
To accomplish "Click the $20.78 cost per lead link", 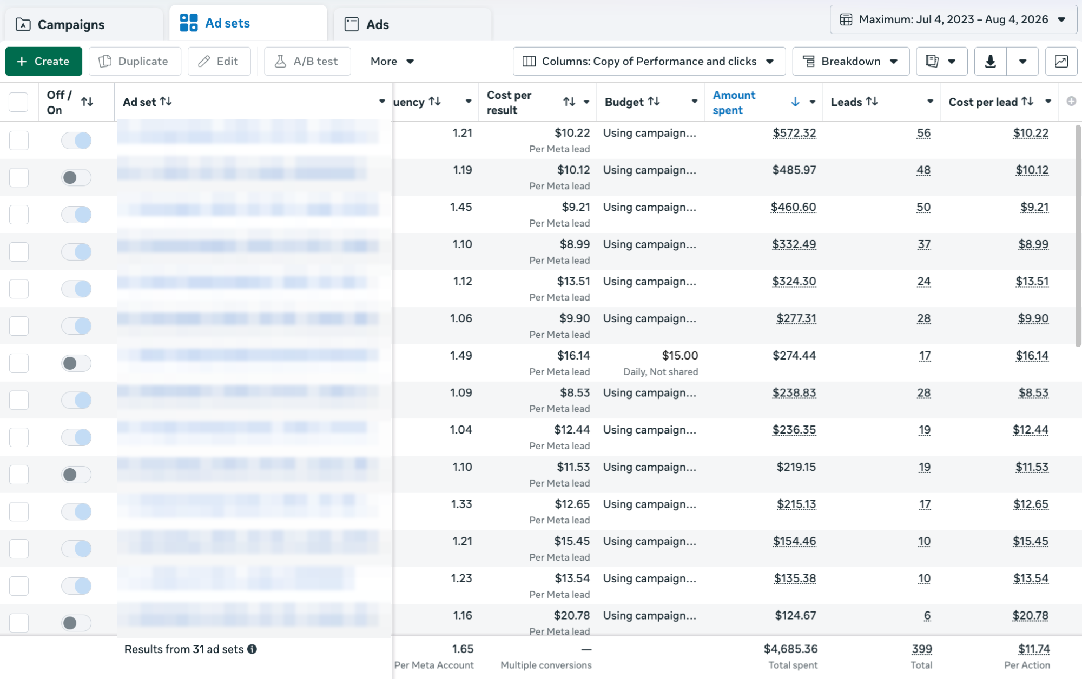I will point(1030,616).
